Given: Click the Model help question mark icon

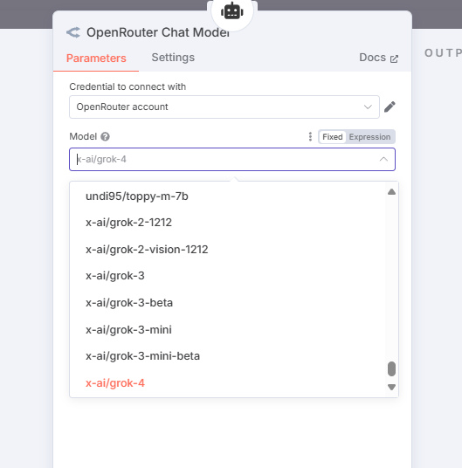Looking at the screenshot, I should pos(105,137).
